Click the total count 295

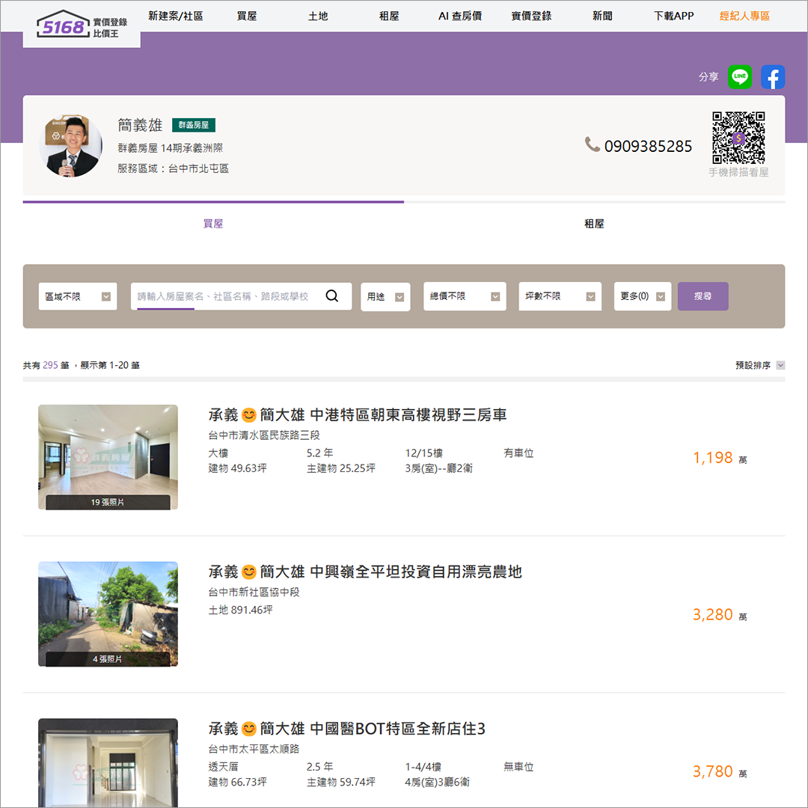[50, 365]
